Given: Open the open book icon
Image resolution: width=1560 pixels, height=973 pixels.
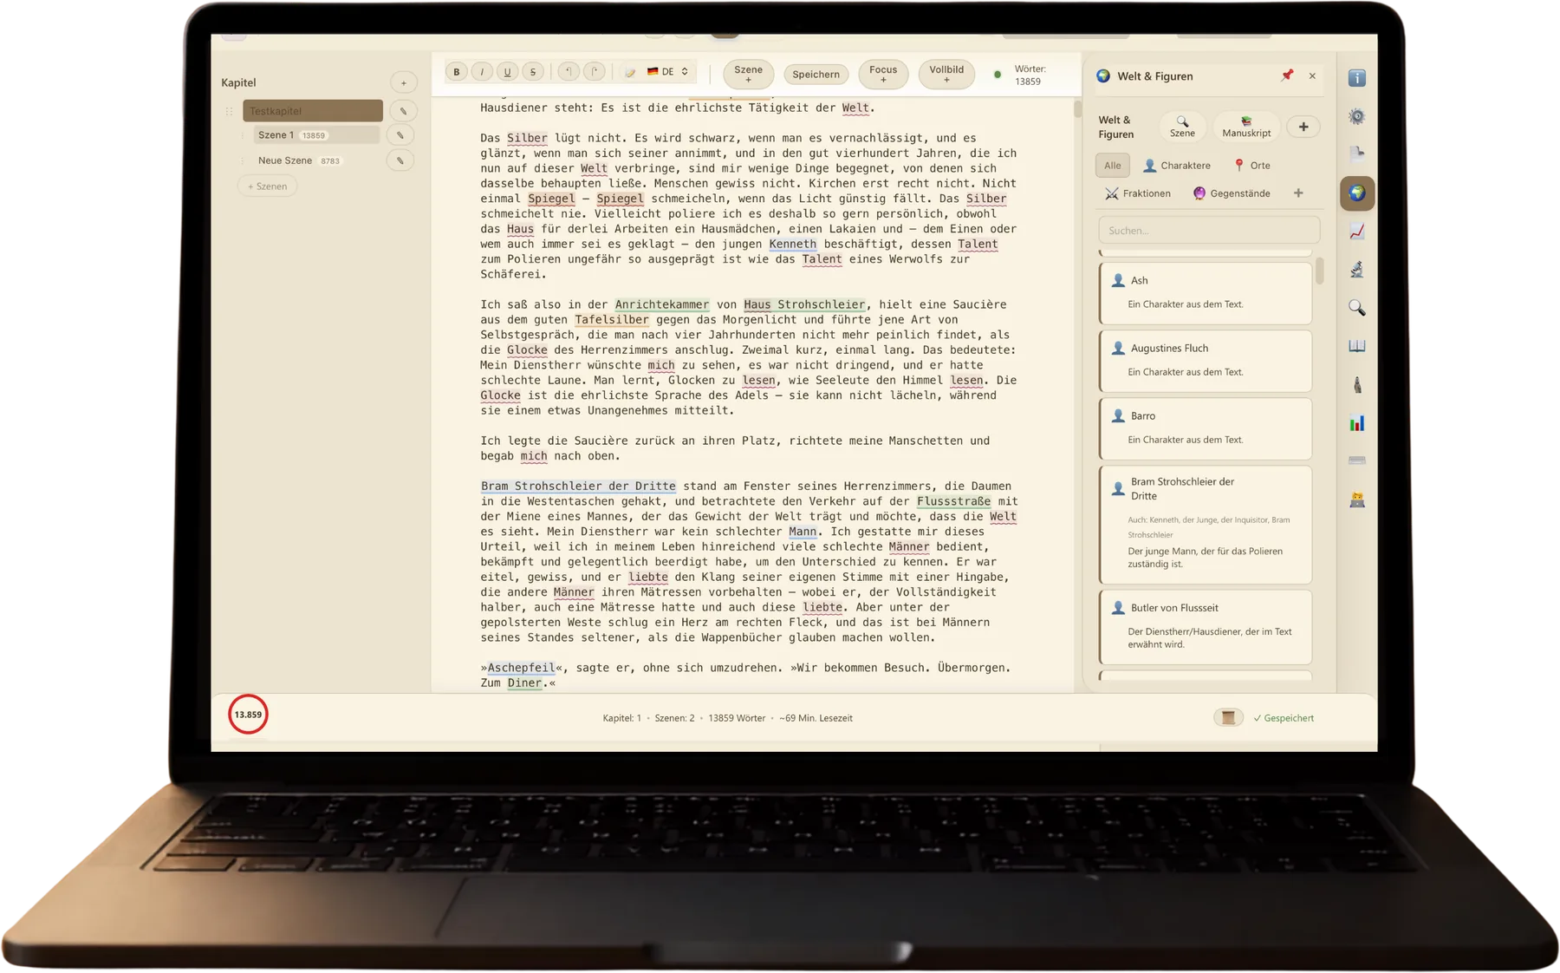Looking at the screenshot, I should point(1357,346).
